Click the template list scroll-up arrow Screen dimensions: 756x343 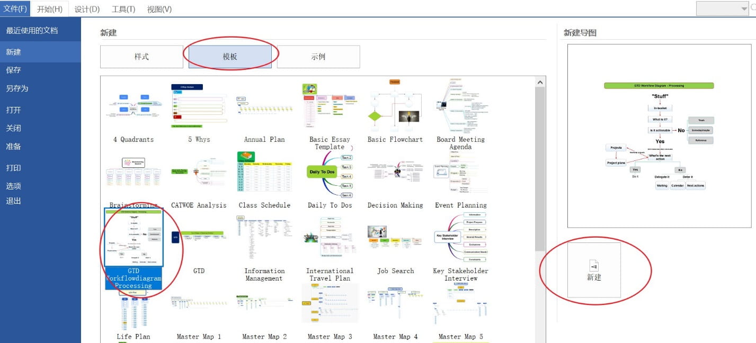[x=540, y=82]
